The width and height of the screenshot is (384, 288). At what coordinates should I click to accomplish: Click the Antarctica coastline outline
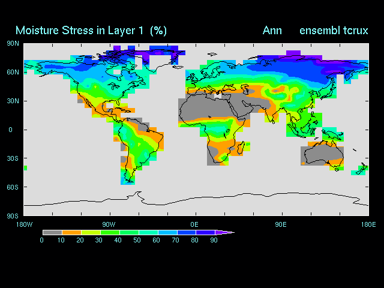click(196, 200)
